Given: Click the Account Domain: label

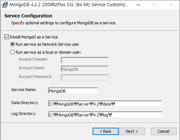Looking at the screenshot, I should (33, 59).
